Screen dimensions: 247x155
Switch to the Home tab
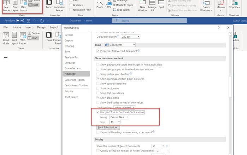coord(17,27)
